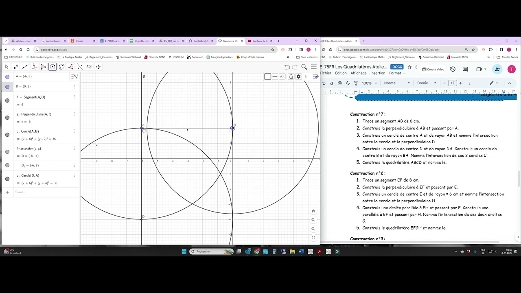This screenshot has width=521, height=293.
Task: Click the font size field showing 12
Action: 452,83
